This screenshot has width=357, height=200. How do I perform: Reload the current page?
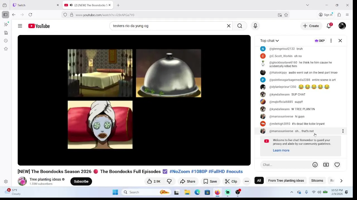point(30,15)
